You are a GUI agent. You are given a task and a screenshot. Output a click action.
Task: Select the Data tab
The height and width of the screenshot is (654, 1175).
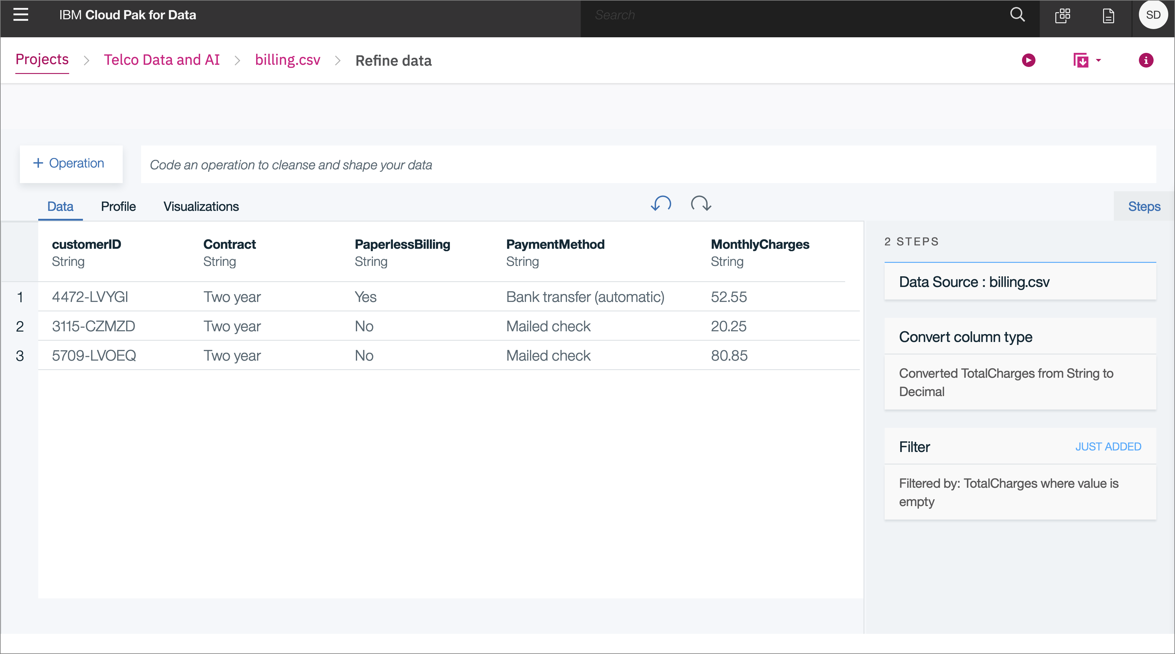[60, 206]
